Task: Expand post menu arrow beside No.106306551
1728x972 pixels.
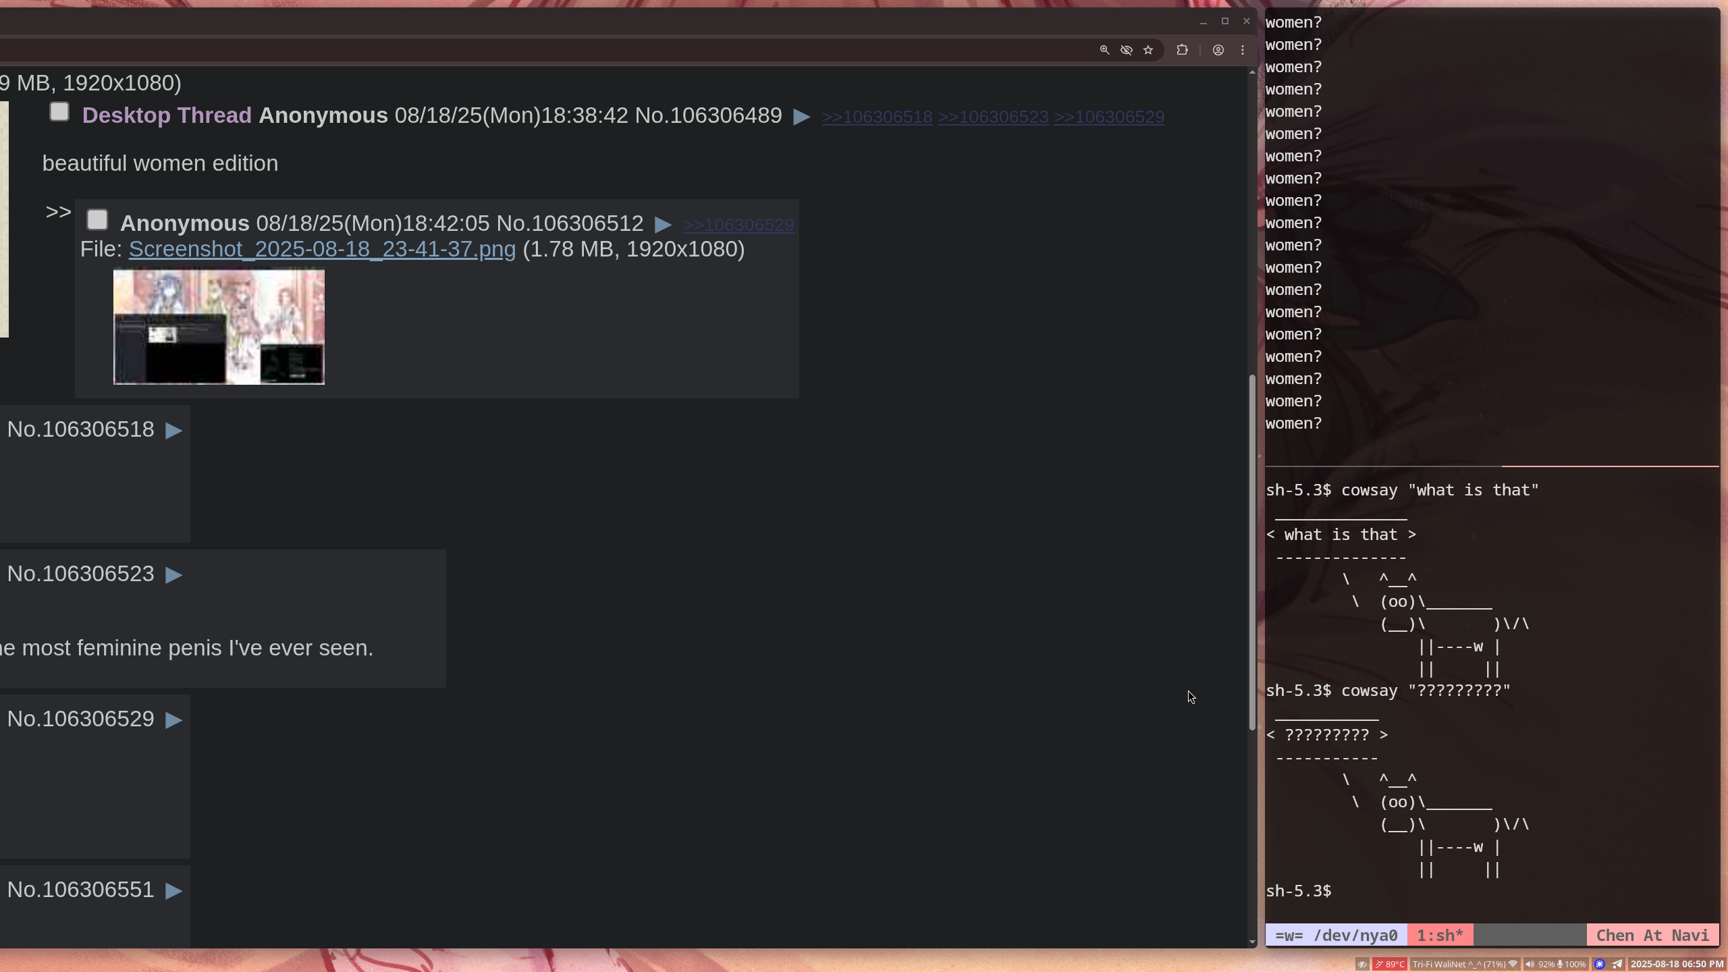Action: coord(173,891)
